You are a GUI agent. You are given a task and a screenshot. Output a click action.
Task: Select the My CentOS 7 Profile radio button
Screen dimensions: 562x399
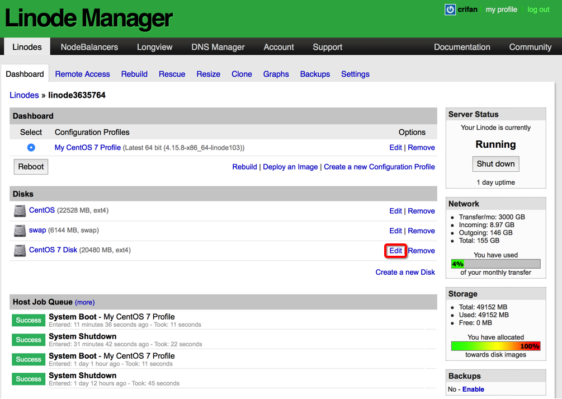31,148
